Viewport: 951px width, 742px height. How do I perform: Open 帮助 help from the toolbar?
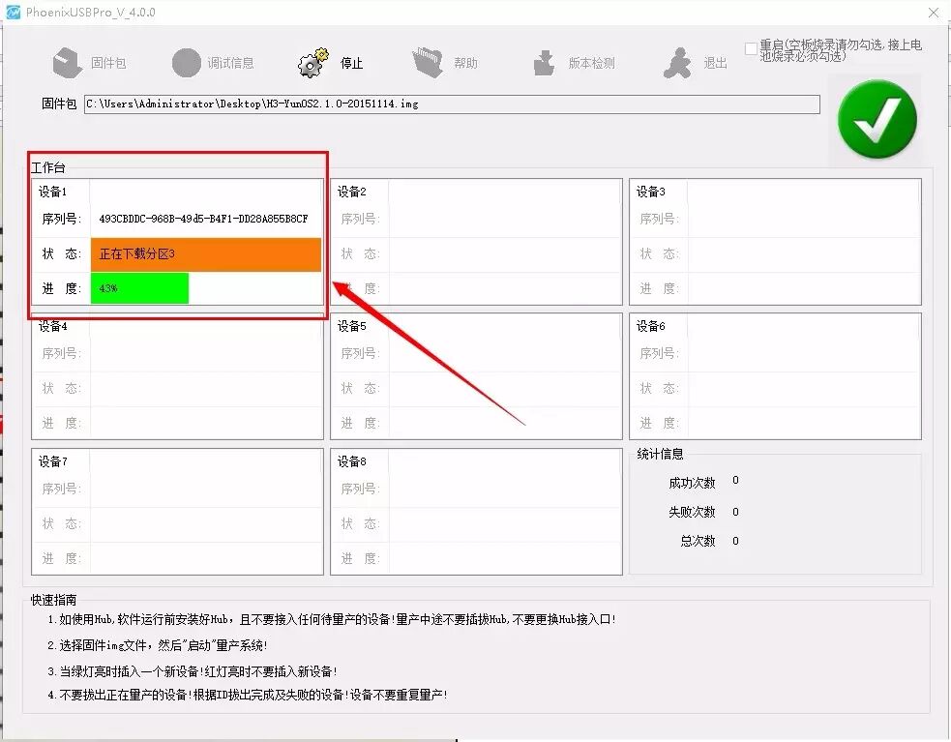pyautogui.click(x=427, y=60)
